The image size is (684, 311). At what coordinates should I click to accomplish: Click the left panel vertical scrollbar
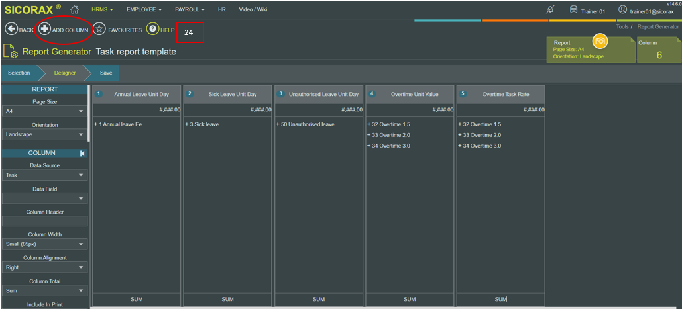point(89,114)
